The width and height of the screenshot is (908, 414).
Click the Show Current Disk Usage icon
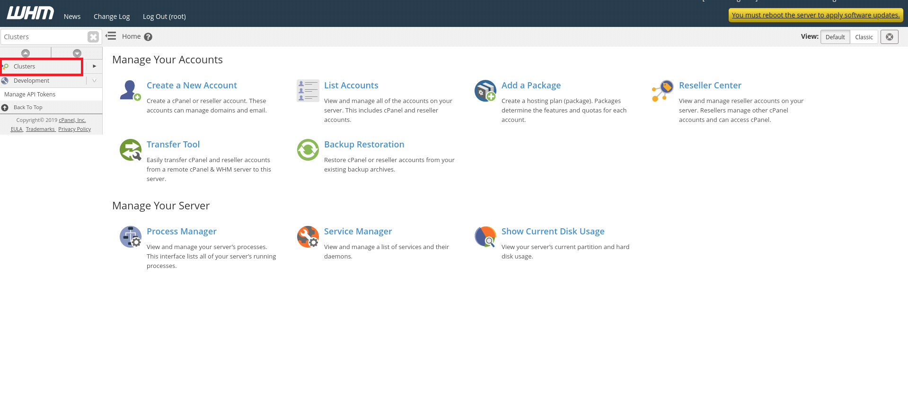tap(485, 236)
